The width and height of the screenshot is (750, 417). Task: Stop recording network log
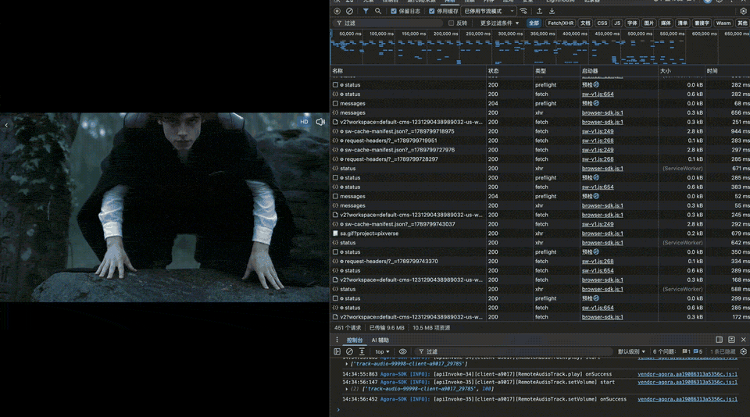point(337,11)
